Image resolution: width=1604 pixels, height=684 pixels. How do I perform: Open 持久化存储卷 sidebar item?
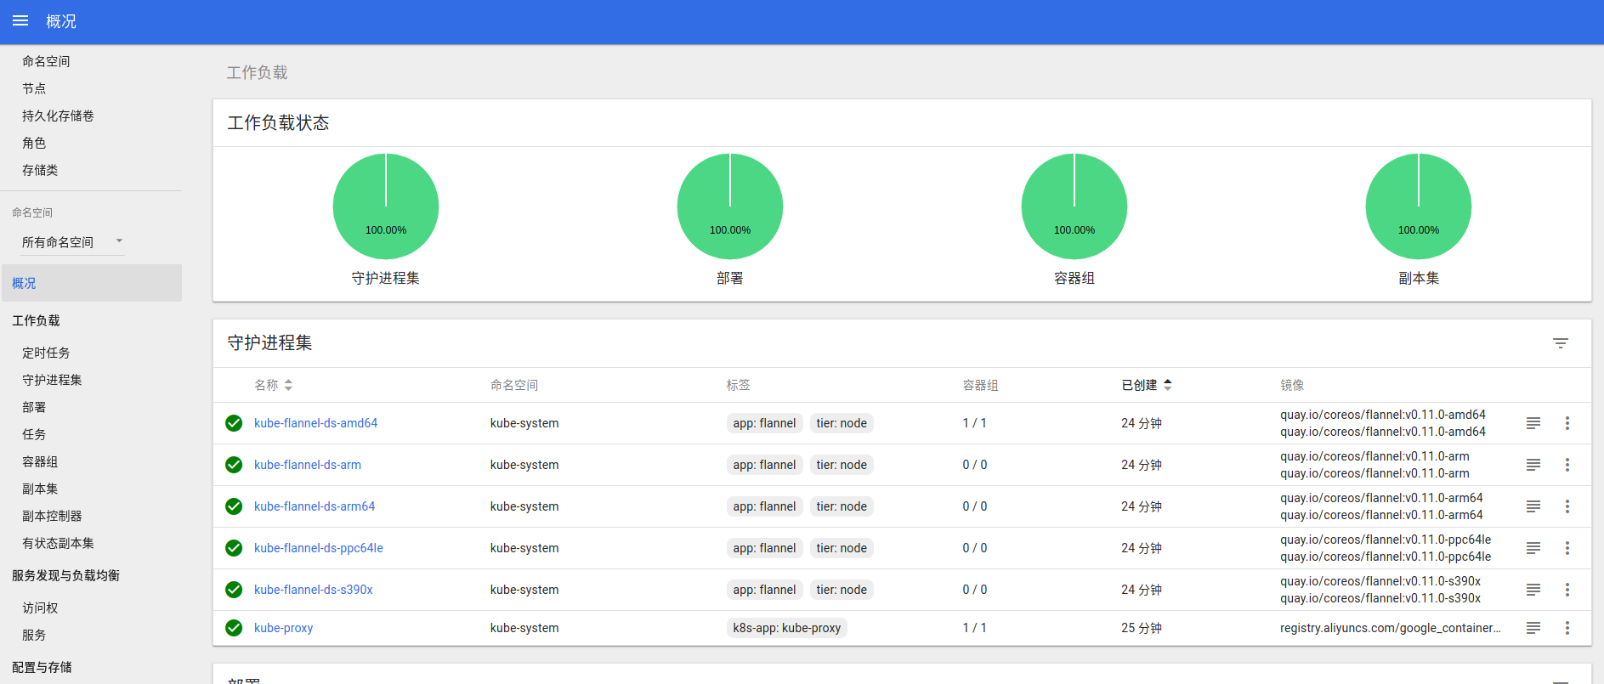point(58,116)
